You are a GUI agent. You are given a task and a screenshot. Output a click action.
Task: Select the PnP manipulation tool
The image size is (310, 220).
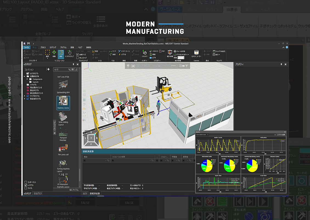(x=61, y=53)
